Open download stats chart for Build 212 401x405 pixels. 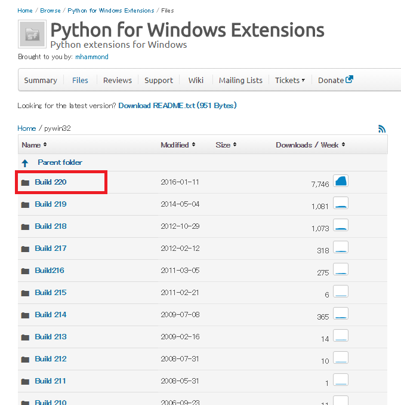[x=341, y=357]
